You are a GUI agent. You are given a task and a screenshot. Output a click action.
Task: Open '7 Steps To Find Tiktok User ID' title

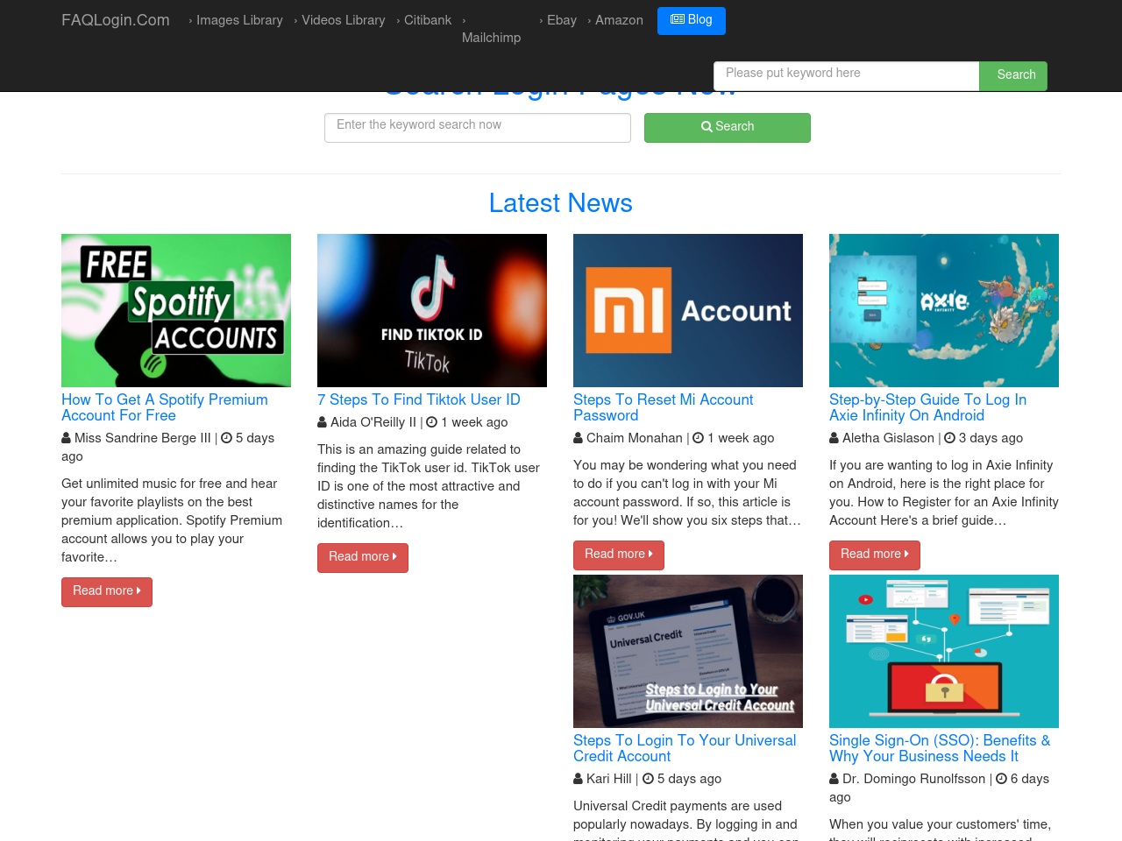(419, 399)
